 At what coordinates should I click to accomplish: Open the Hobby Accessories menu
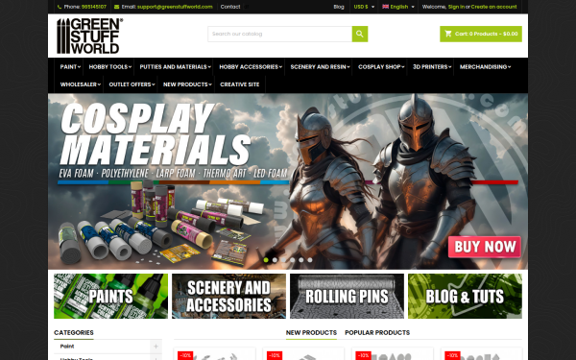[x=251, y=67]
